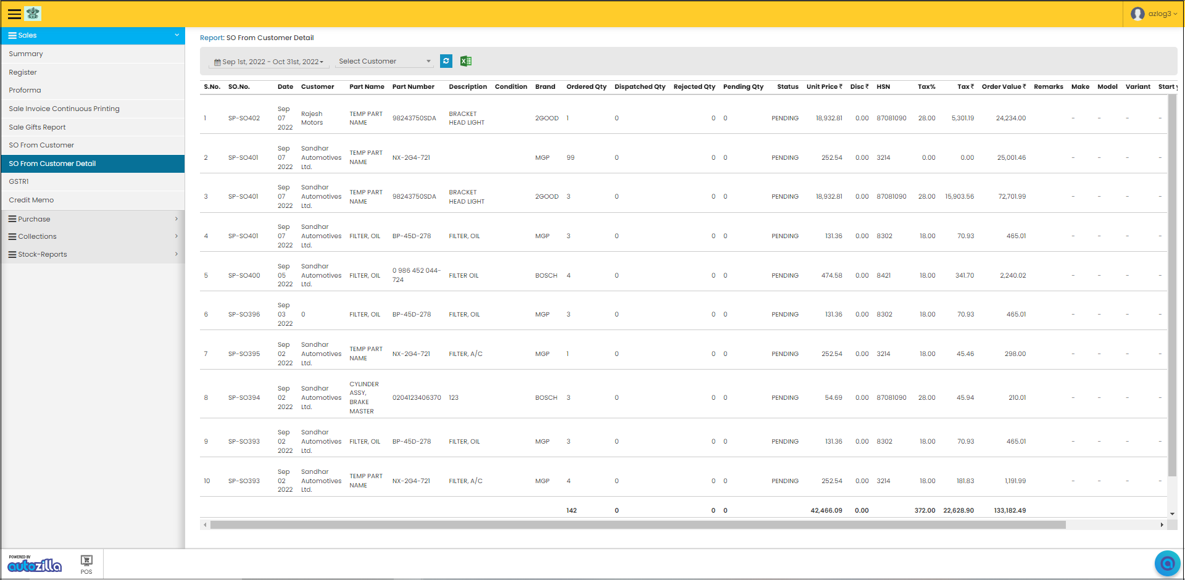The height and width of the screenshot is (580, 1185).
Task: Open the Sale Gifts Report item
Action: coord(93,127)
